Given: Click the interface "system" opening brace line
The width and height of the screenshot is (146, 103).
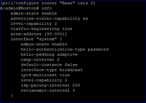Looking at the screenshot, I should pyautogui.click(x=36, y=39).
